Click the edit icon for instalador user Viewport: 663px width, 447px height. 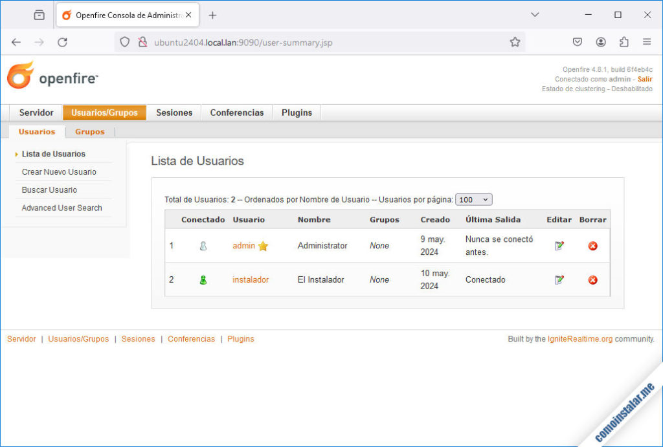pyautogui.click(x=559, y=279)
